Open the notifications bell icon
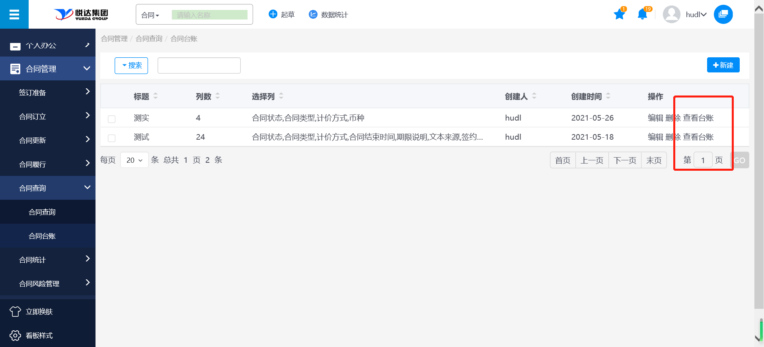 [642, 15]
